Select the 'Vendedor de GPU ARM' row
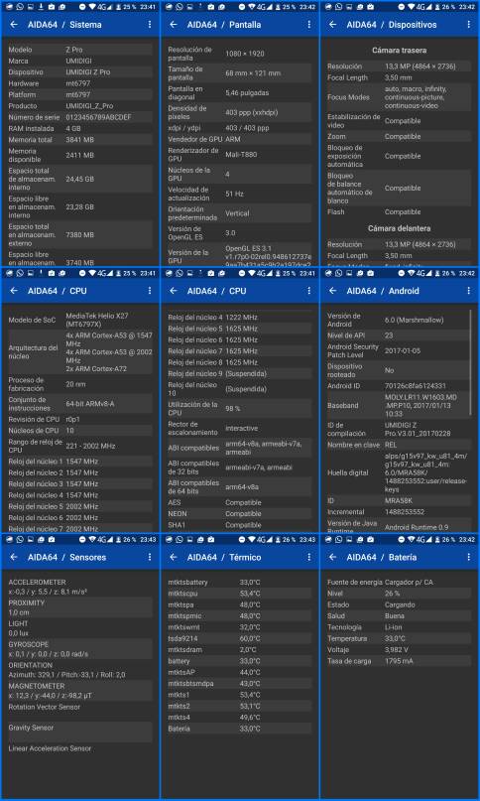Screen dimensions: 480x801 coord(239,139)
